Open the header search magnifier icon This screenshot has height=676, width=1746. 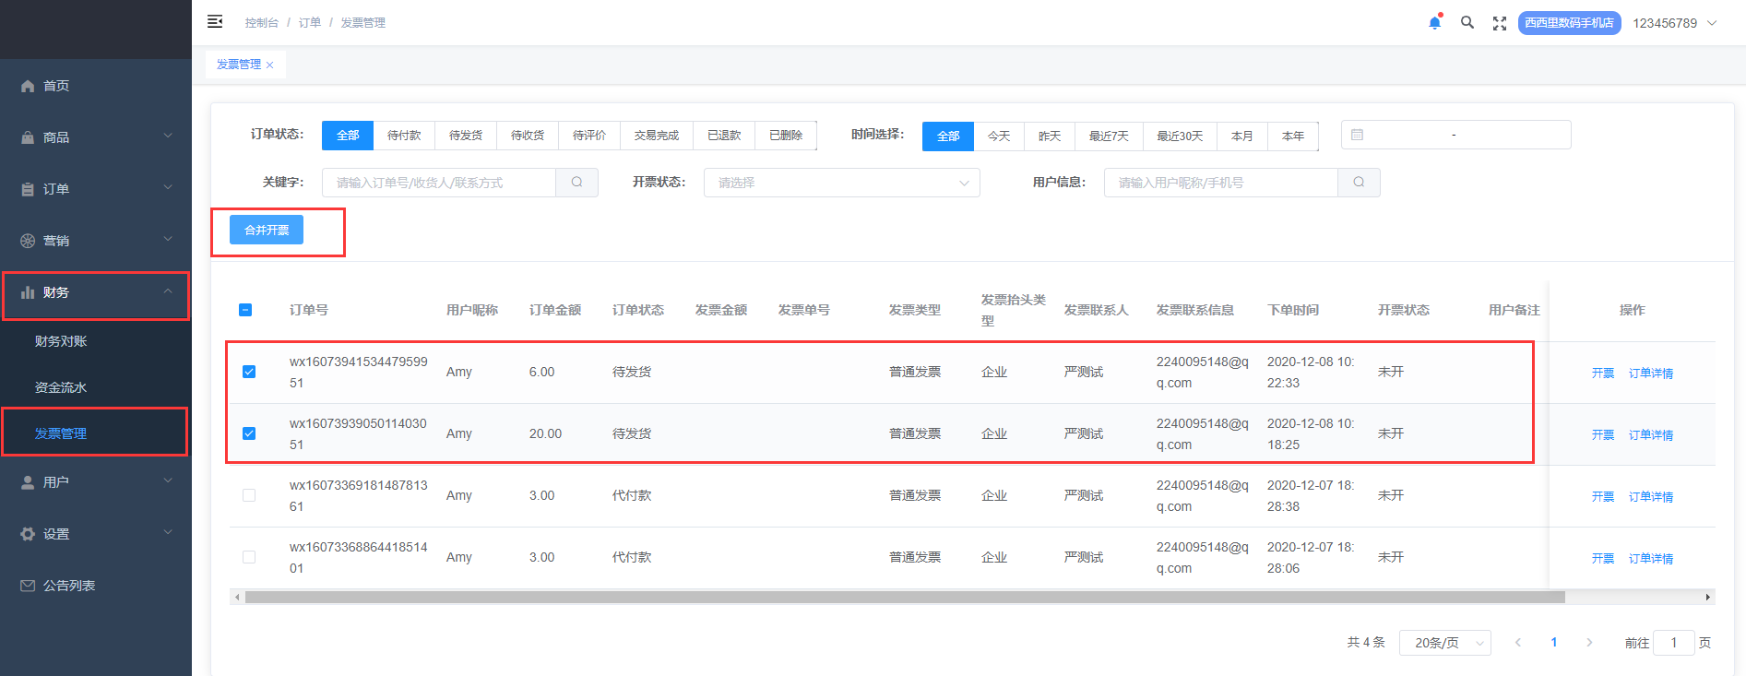(x=1467, y=23)
